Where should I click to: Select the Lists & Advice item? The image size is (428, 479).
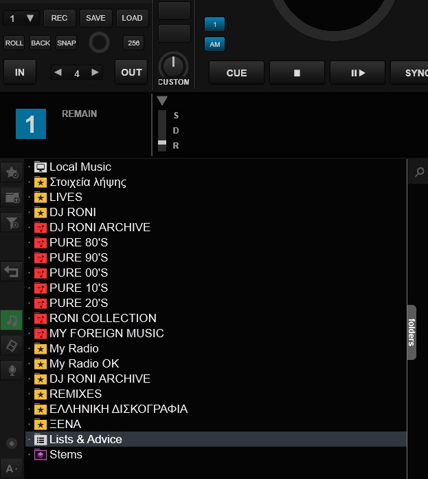point(85,439)
